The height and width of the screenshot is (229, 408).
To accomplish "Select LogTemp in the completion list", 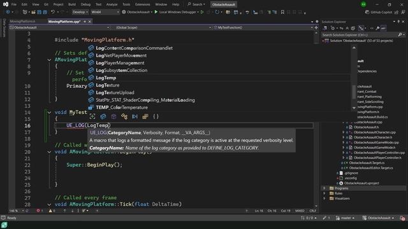I will pos(219,78).
